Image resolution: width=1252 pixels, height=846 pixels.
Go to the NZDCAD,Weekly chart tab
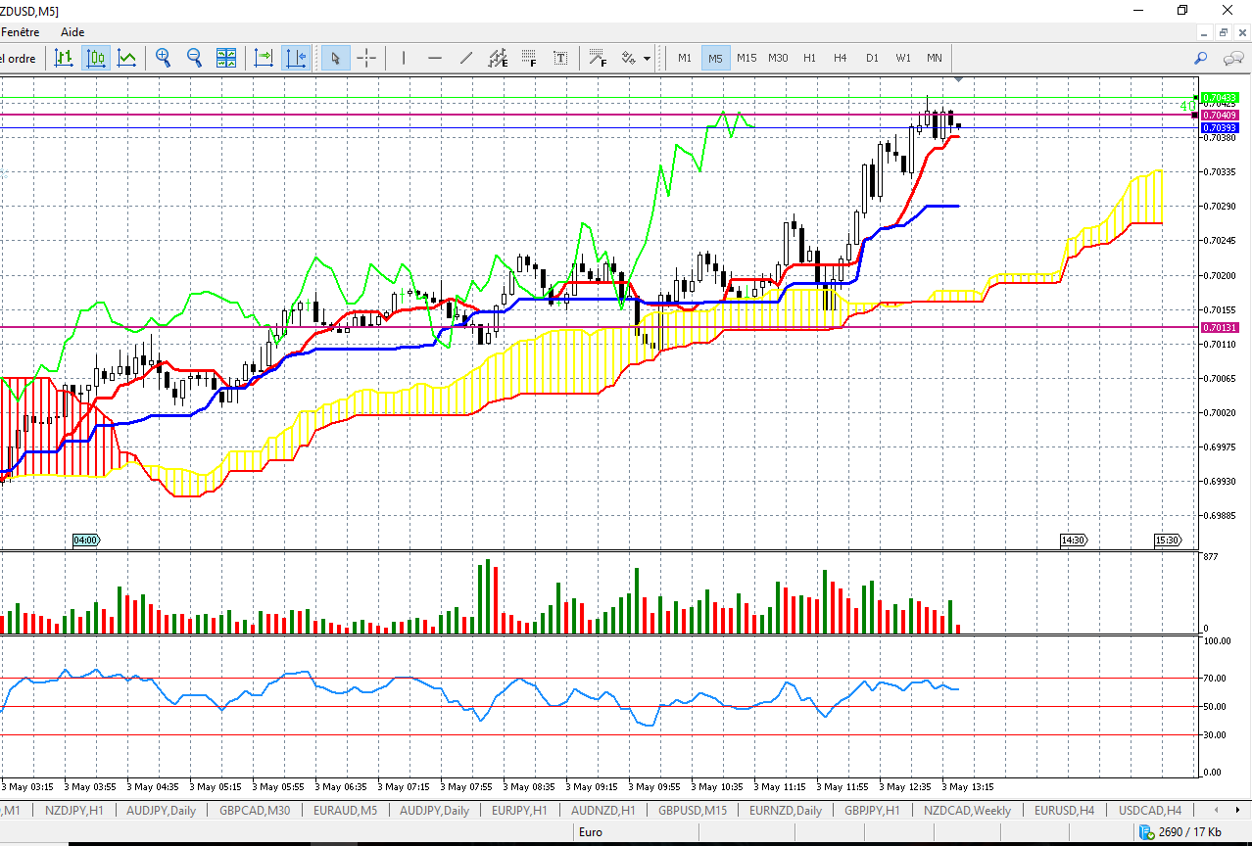click(968, 811)
